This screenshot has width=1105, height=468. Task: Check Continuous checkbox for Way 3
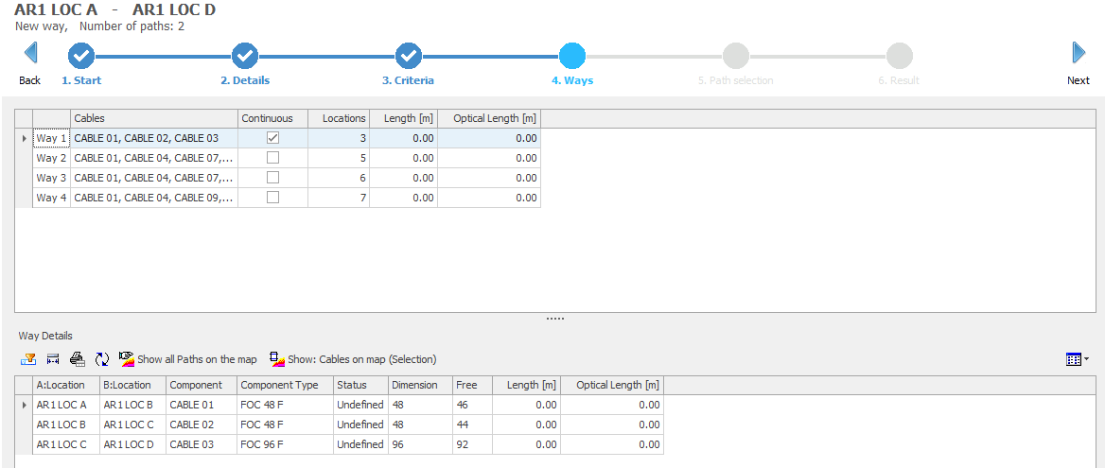[x=272, y=178]
